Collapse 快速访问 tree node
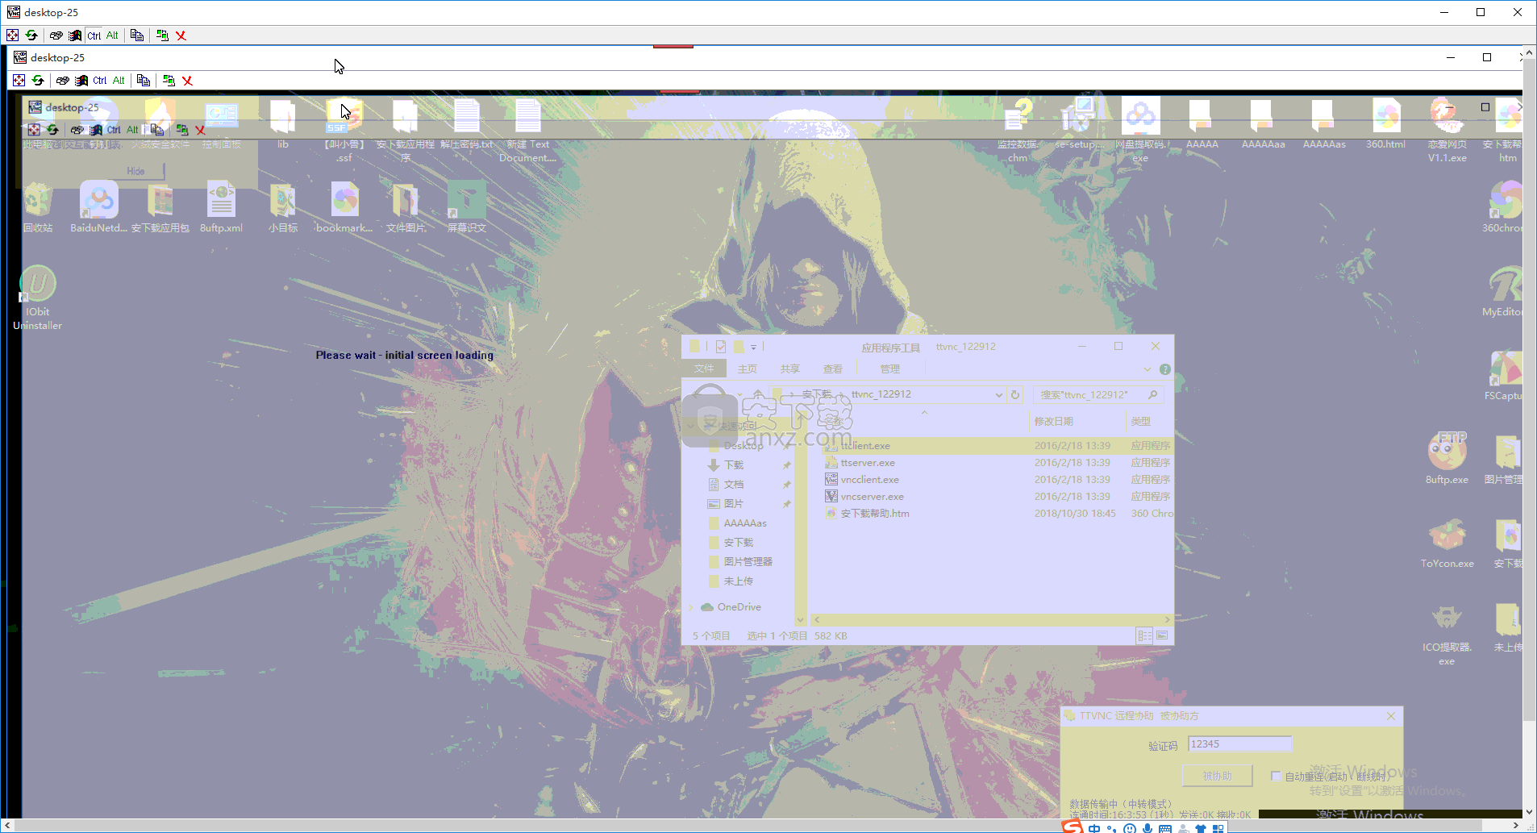The image size is (1537, 833). pyautogui.click(x=691, y=426)
